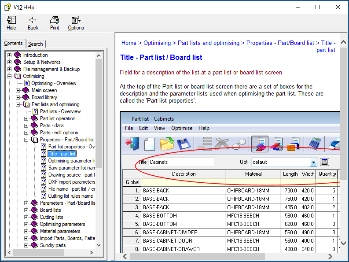Expand the Sundry parts node
Viewport: 349px width, 262px height.
tap(26, 245)
